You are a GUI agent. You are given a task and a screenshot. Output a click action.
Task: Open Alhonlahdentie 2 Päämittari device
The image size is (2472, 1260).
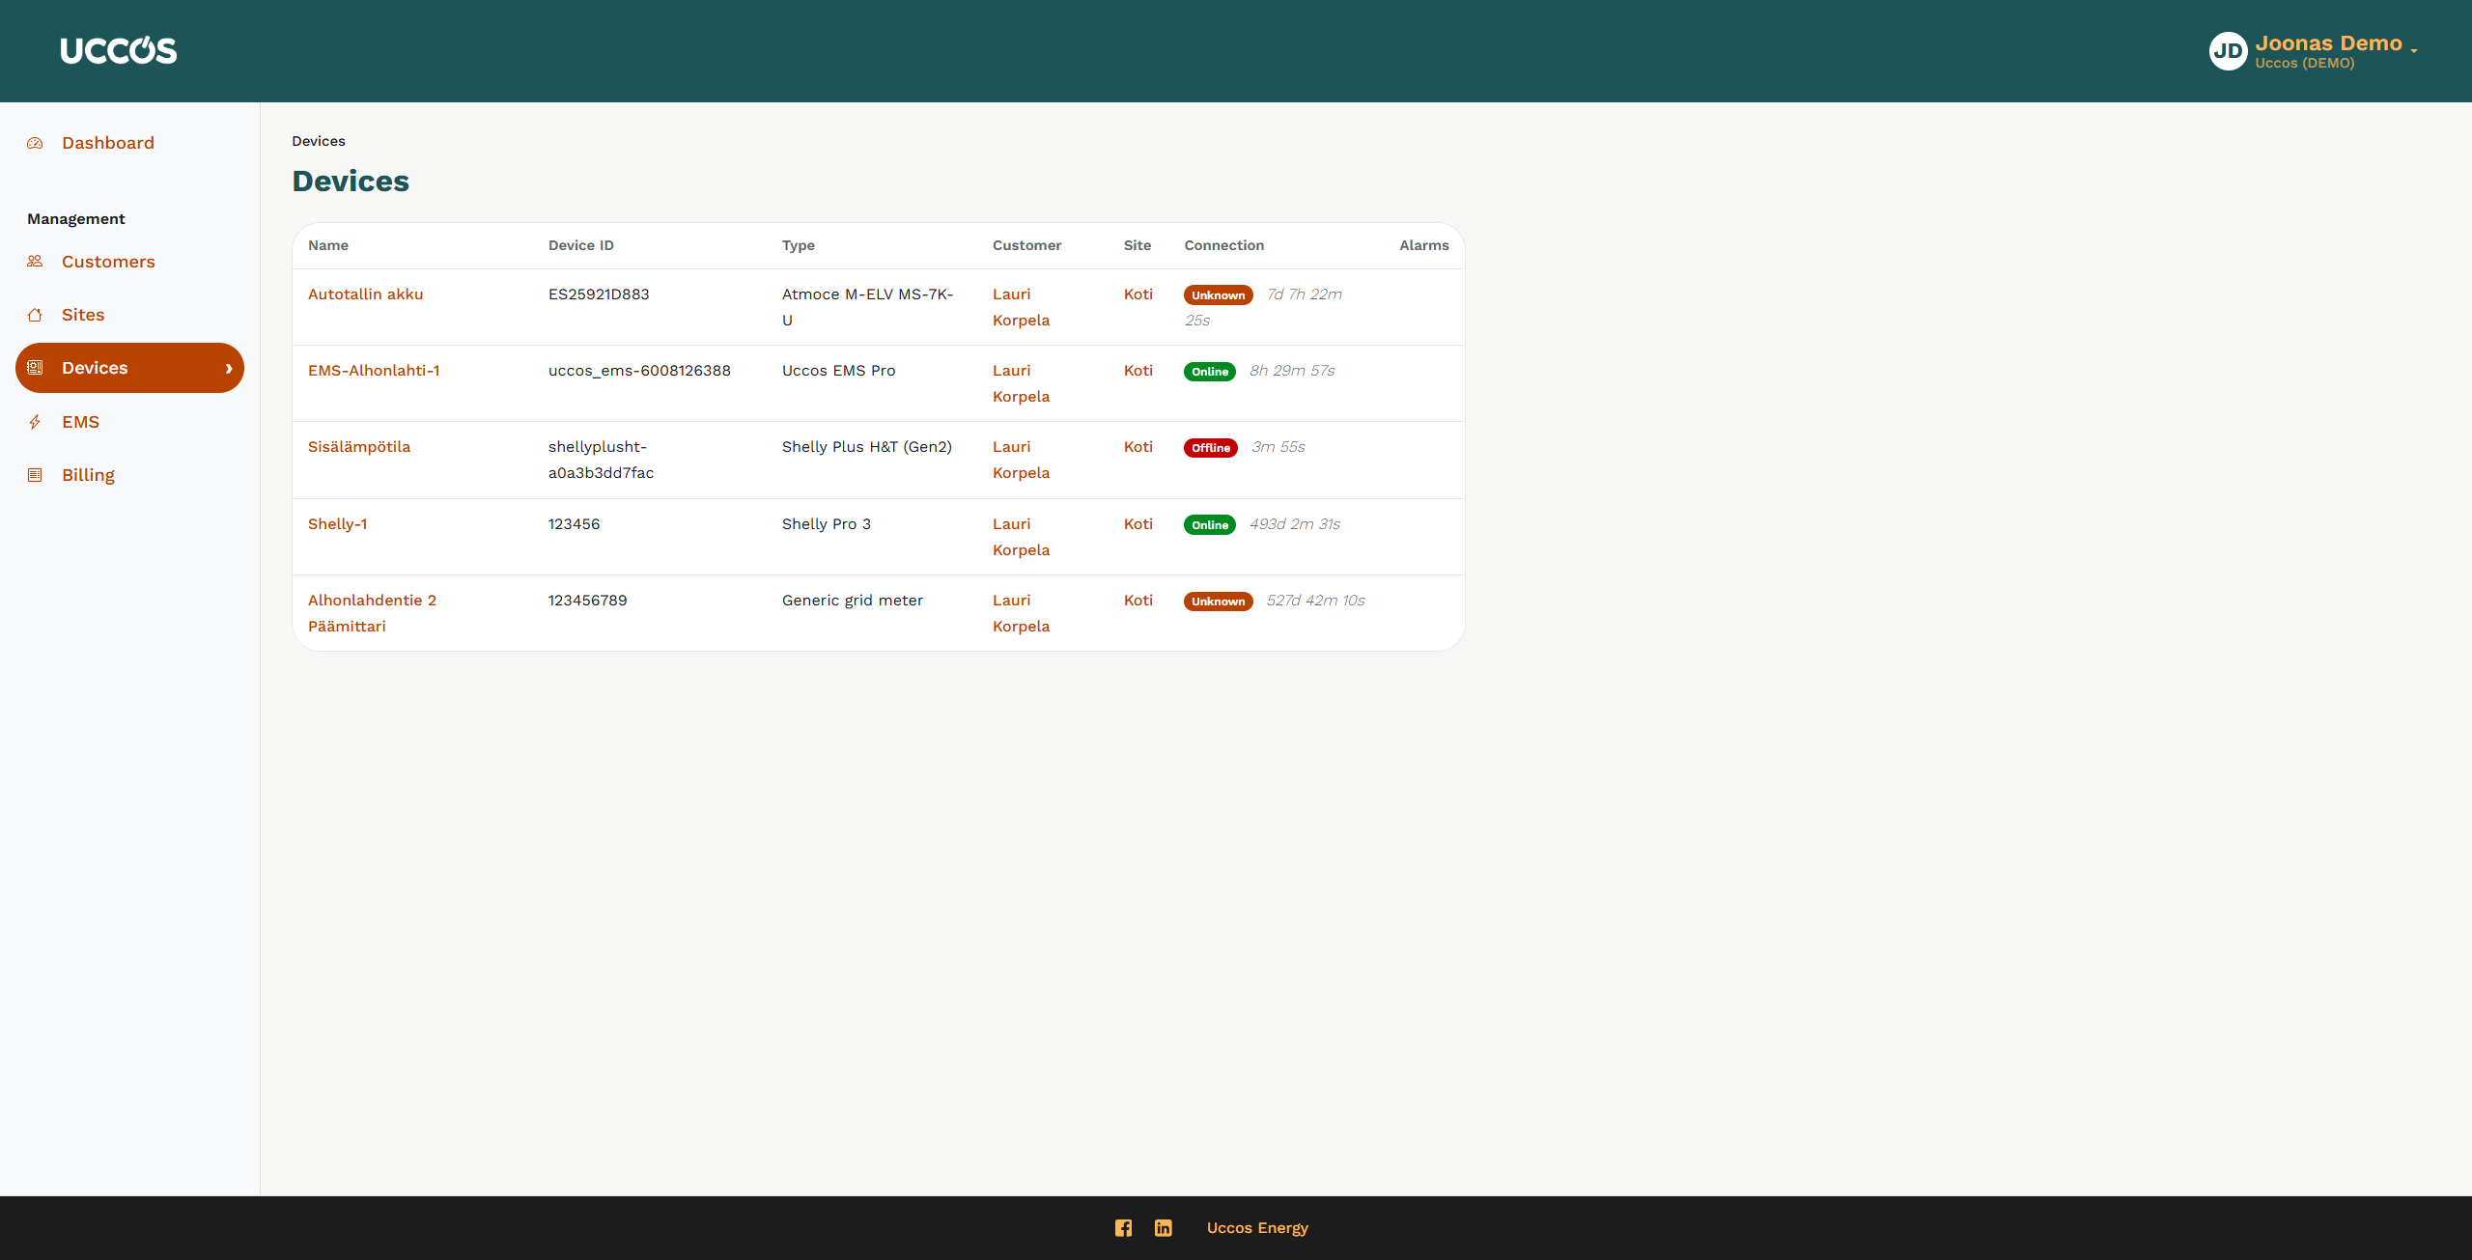coord(372,613)
